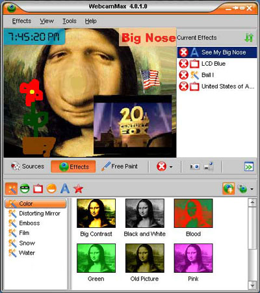Open the Tools menu

[x=70, y=21]
